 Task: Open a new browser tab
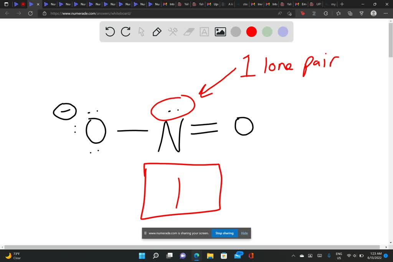click(x=341, y=4)
